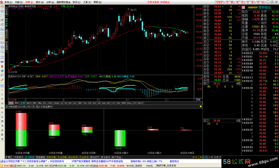Switch to the 行业攻略 bottom tab
This screenshot has height=168, width=279.
tap(62, 157)
